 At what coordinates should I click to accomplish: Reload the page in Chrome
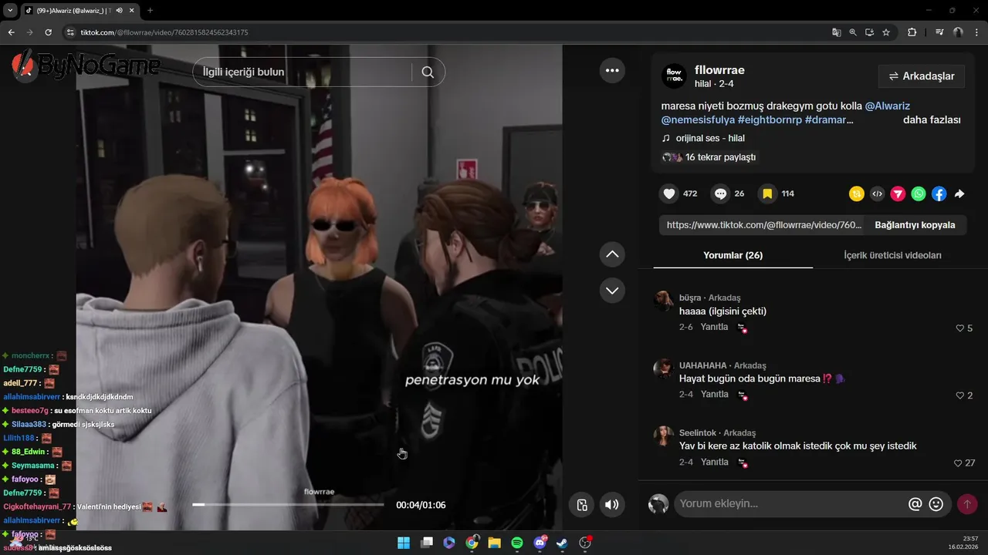(48, 32)
